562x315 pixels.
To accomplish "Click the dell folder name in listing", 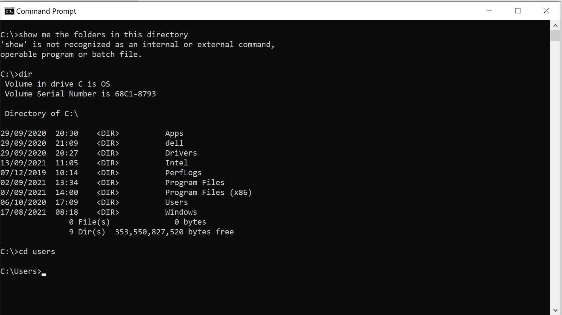I will coord(174,143).
